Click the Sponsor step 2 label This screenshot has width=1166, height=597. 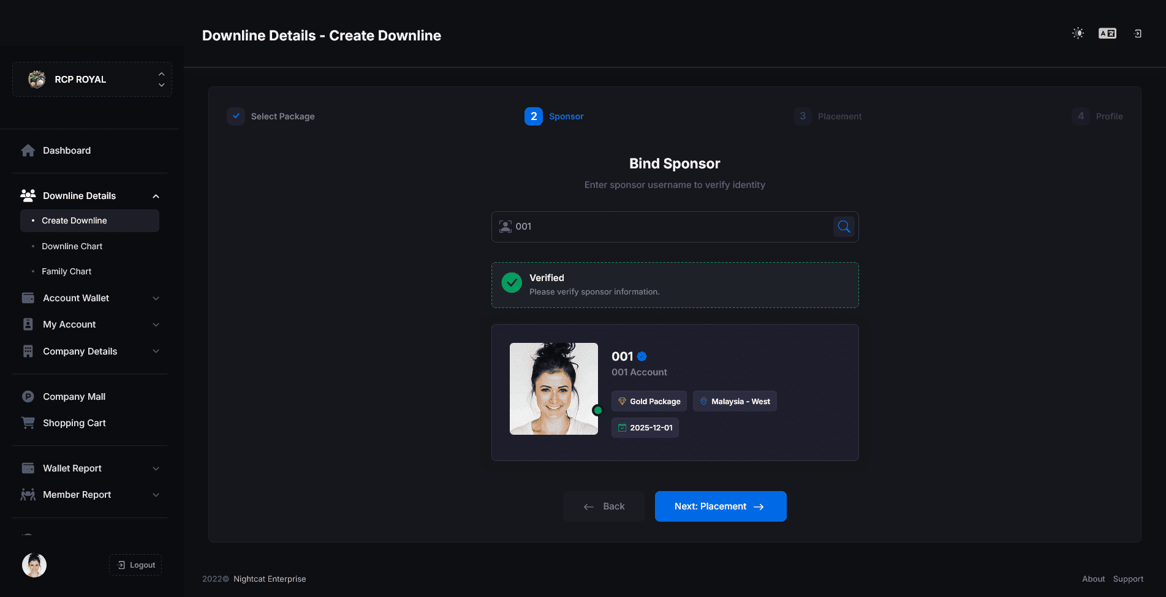(x=566, y=116)
